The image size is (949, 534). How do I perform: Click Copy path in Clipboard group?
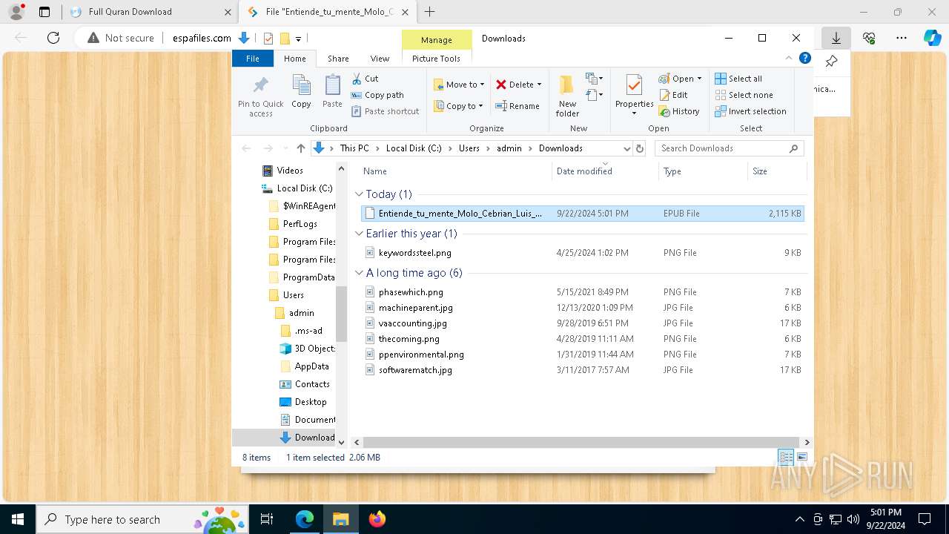point(377,95)
